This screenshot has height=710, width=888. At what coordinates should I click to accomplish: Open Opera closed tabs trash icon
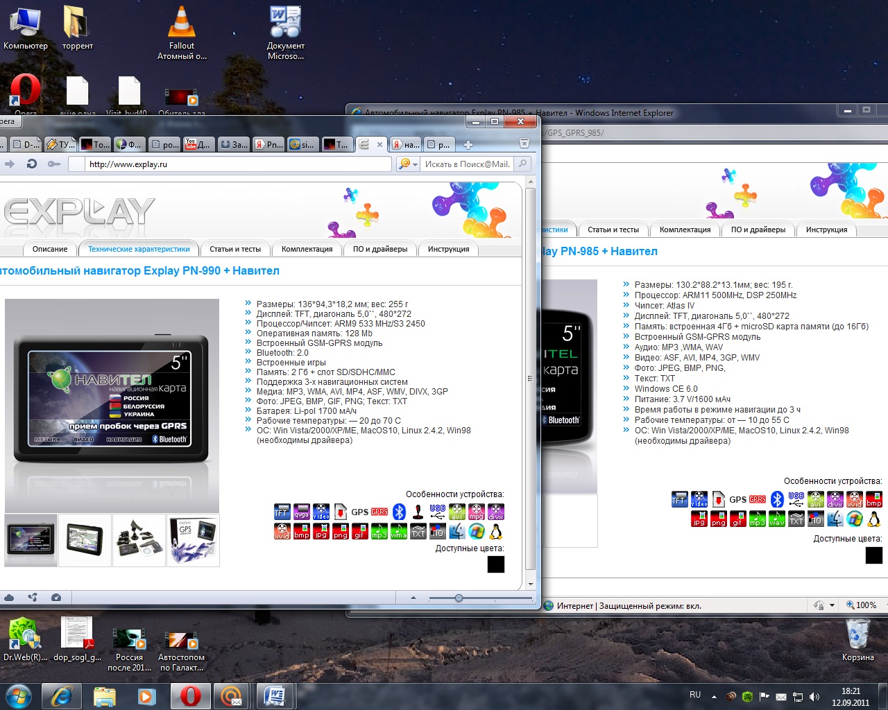pos(524,144)
